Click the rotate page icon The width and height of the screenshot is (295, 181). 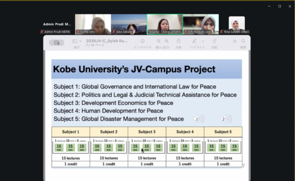[x=214, y=41]
